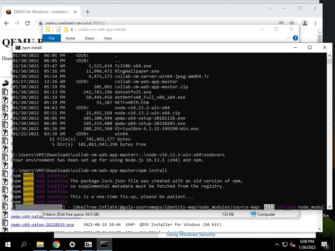Open 7-Zip from the taskbar
Screen dimensions: 335x251
click(88, 244)
